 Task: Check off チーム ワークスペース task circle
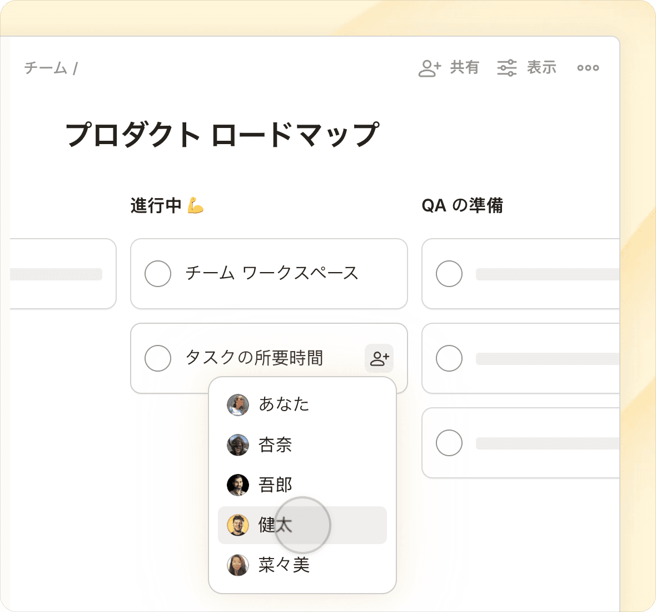click(158, 274)
